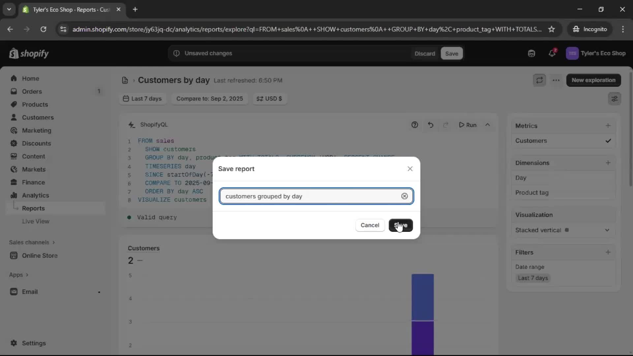Open the Sidekick assistant icon in top bar

point(531,53)
